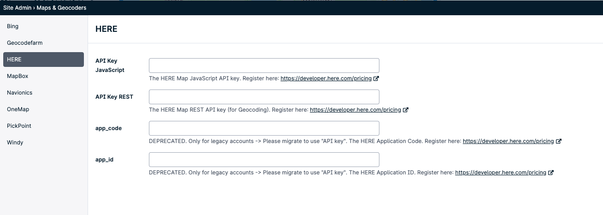The image size is (603, 215).
Task: Click Maps & Geocoders breadcrumb text
Action: [61, 8]
